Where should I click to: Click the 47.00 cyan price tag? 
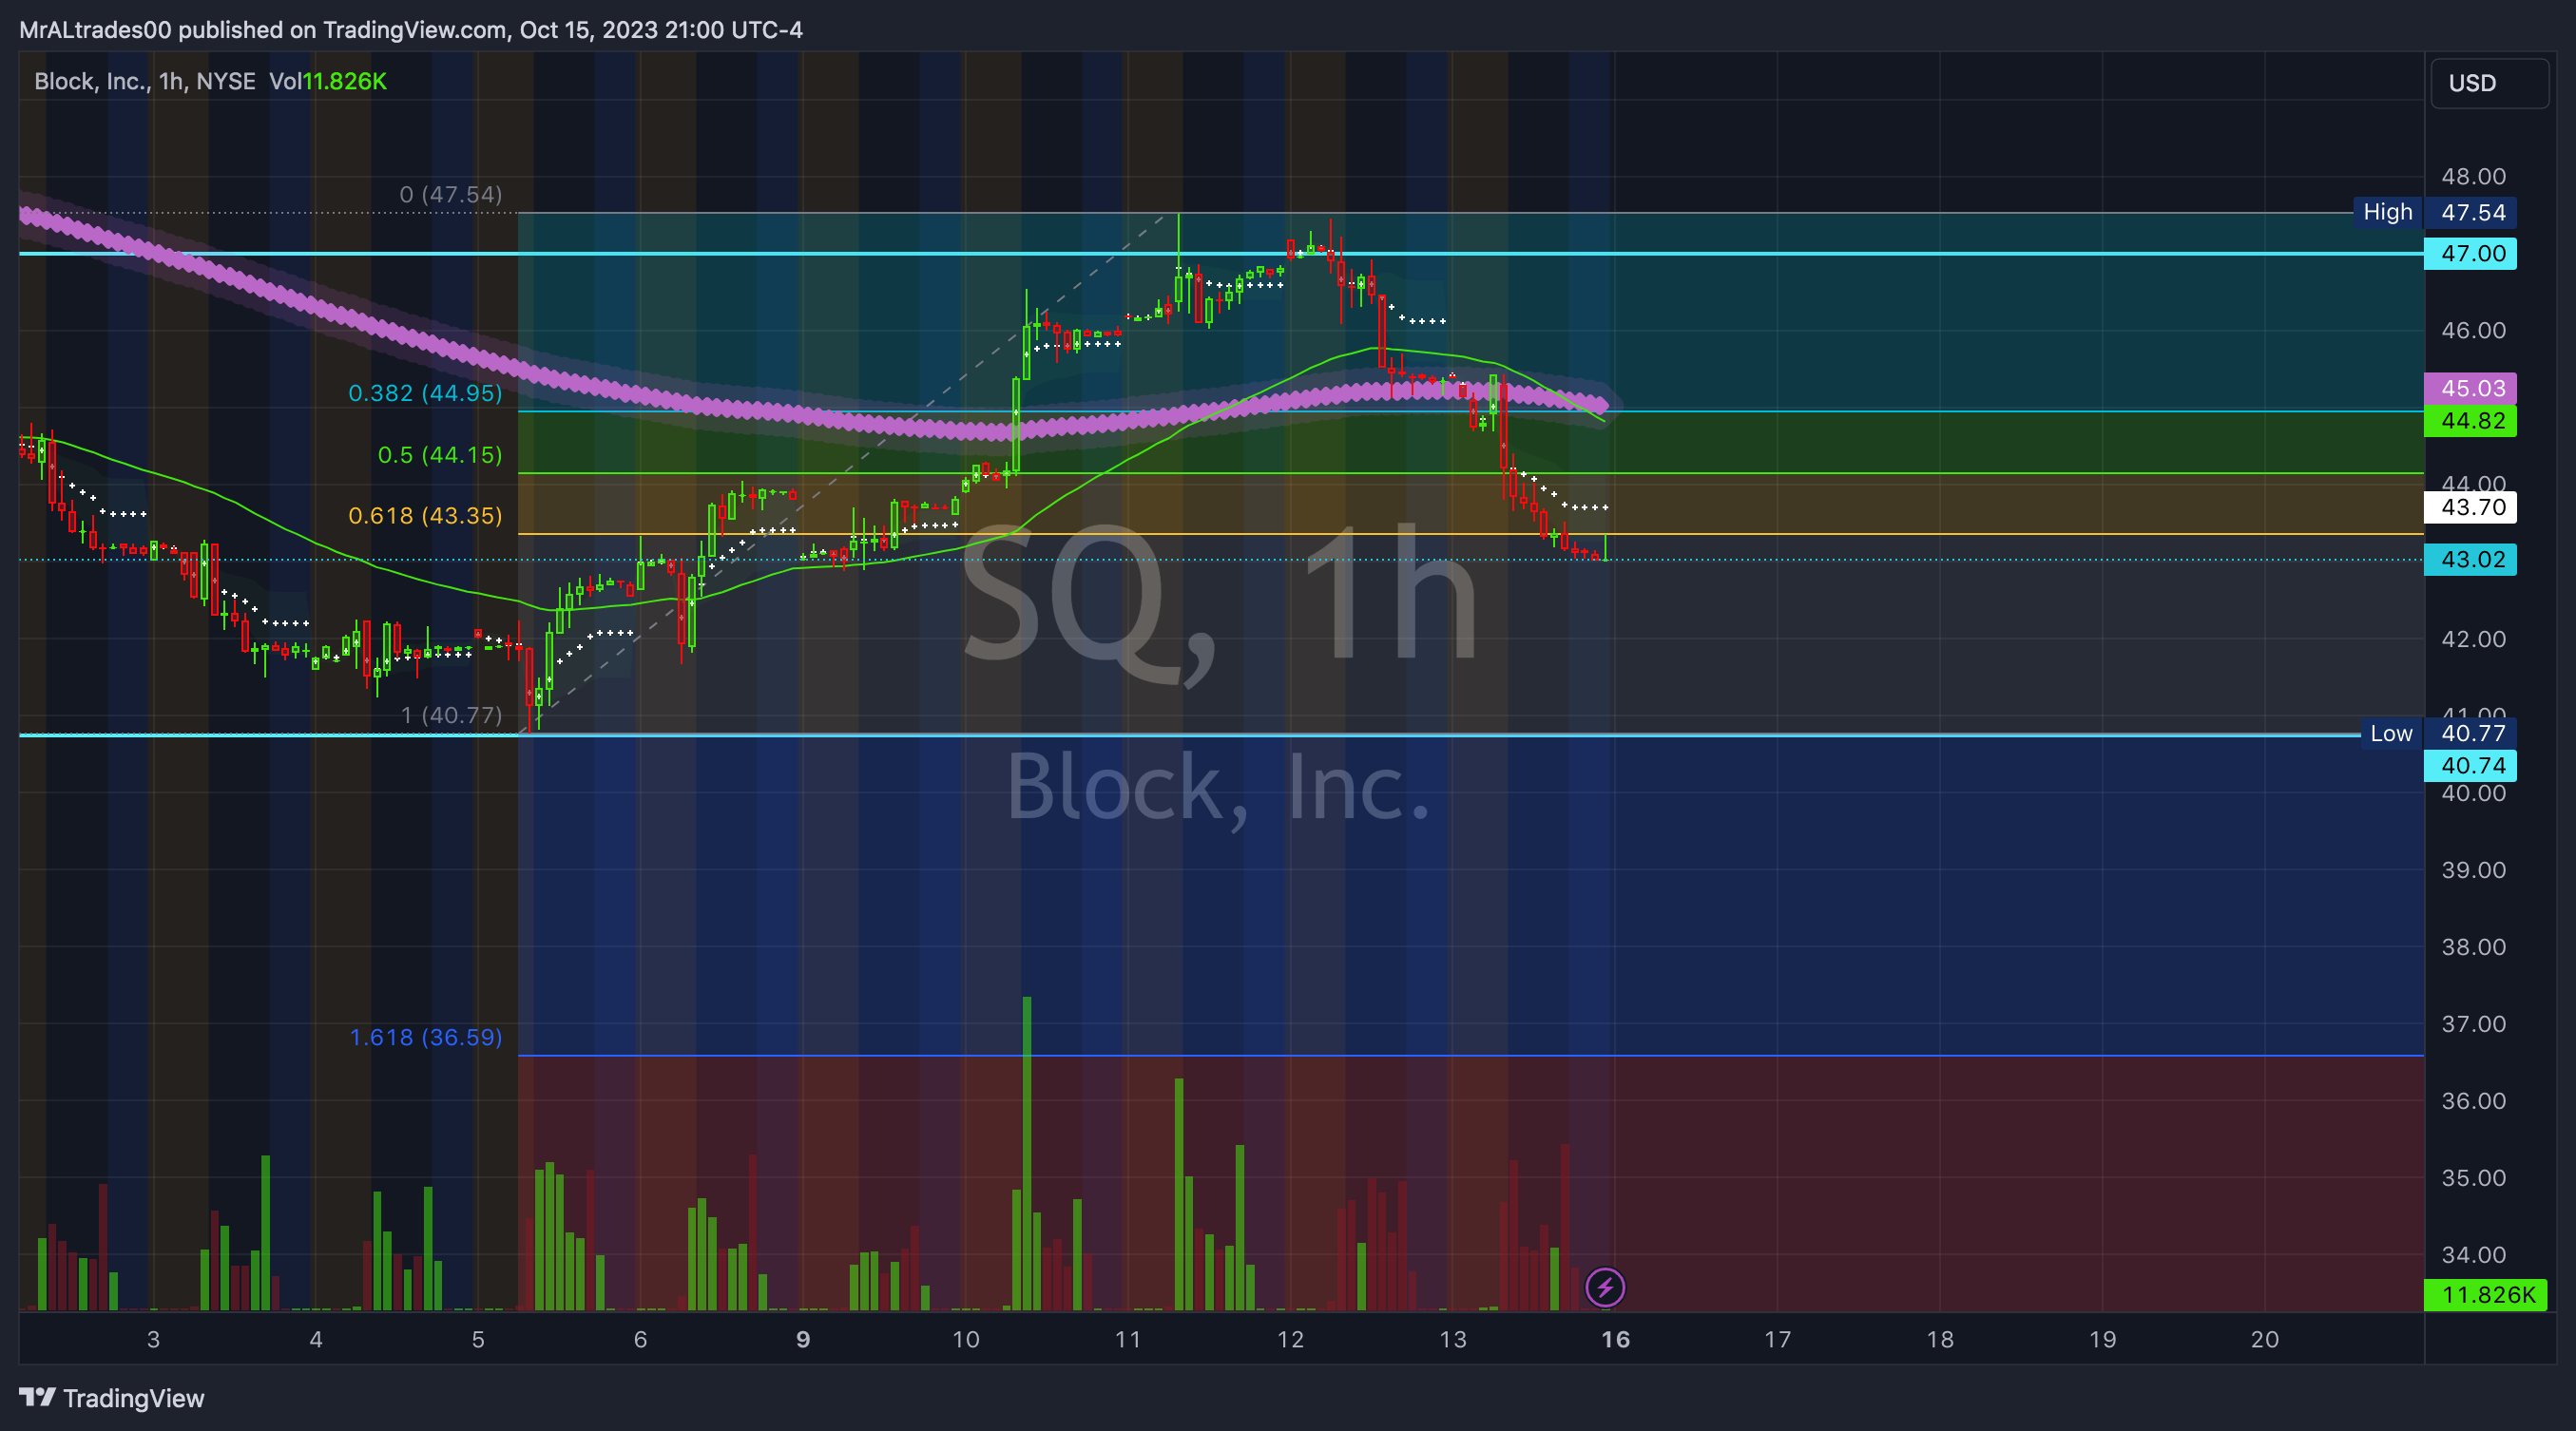coord(2471,254)
